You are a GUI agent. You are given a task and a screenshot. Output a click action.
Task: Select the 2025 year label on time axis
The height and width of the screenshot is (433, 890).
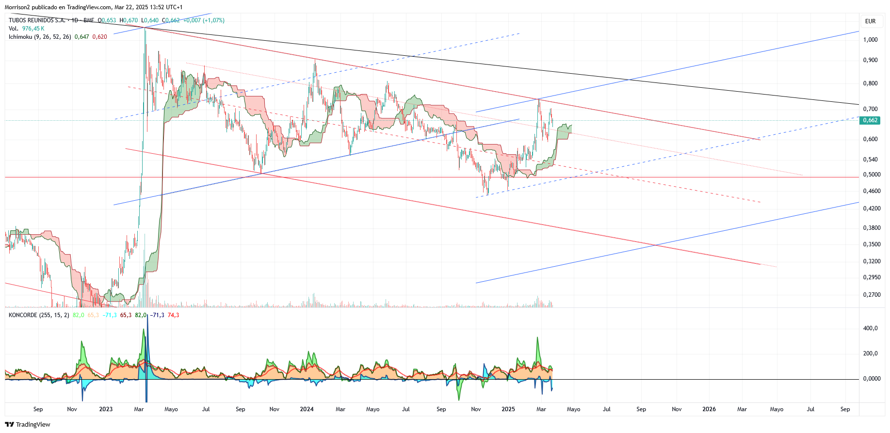pyautogui.click(x=508, y=409)
